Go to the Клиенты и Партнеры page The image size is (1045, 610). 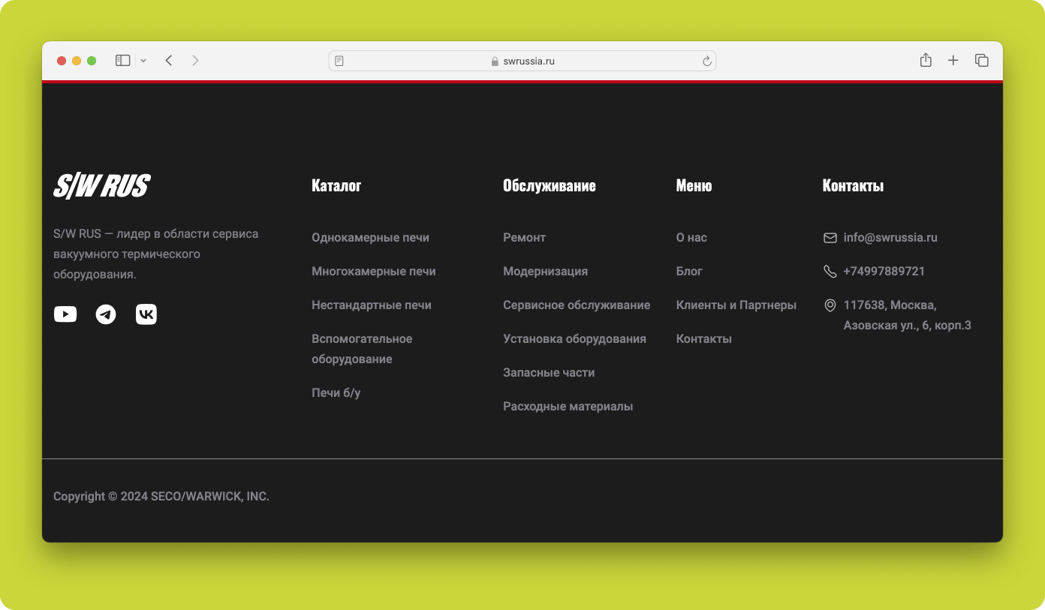pyautogui.click(x=736, y=305)
